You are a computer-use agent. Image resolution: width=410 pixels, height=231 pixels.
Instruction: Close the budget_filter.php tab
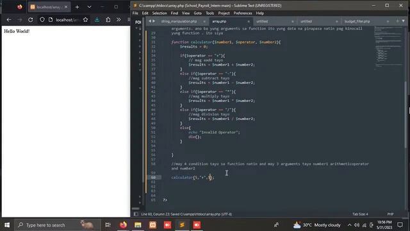pyautogui.click(x=388, y=21)
